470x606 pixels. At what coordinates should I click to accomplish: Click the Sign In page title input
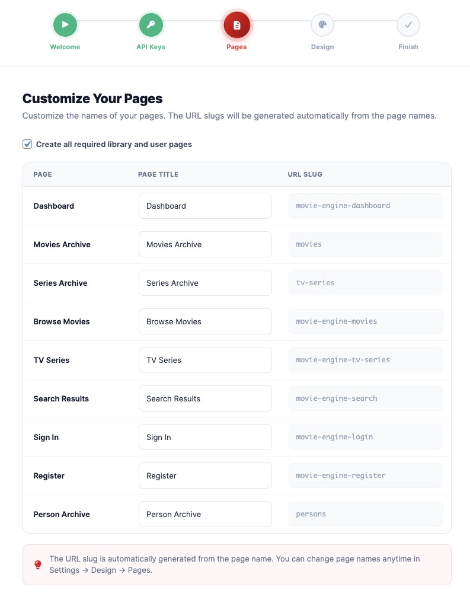(x=205, y=437)
